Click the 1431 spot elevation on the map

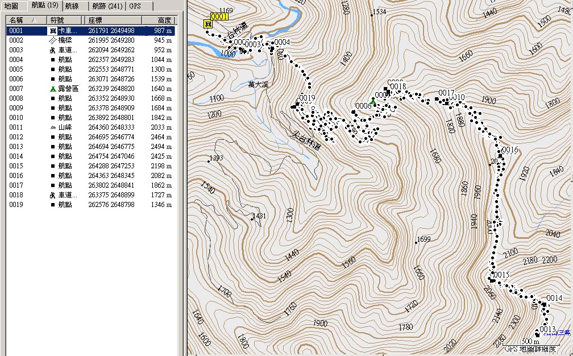[259, 216]
